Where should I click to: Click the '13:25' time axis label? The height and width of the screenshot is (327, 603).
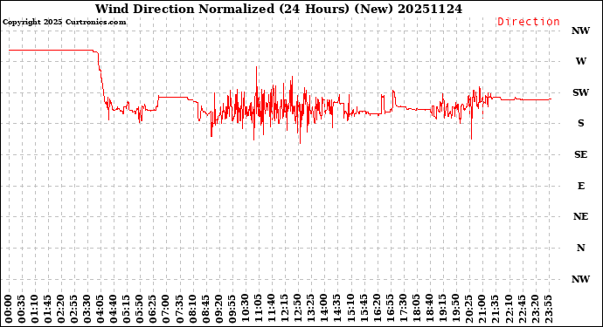point(311,310)
